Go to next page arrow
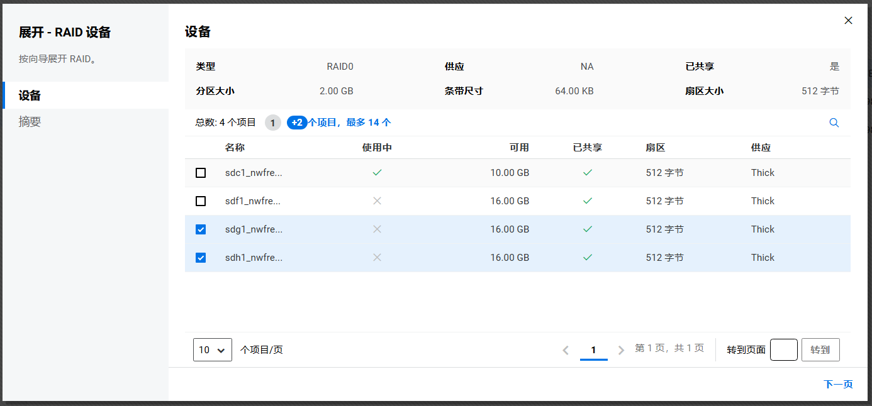Screen dimensions: 872x406 [x=621, y=350]
